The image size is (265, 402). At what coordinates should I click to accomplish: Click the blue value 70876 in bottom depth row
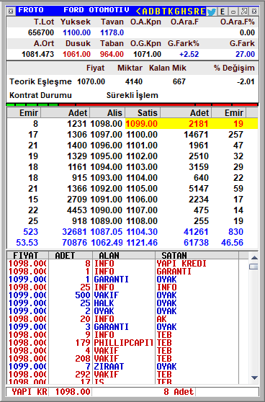tap(74, 243)
